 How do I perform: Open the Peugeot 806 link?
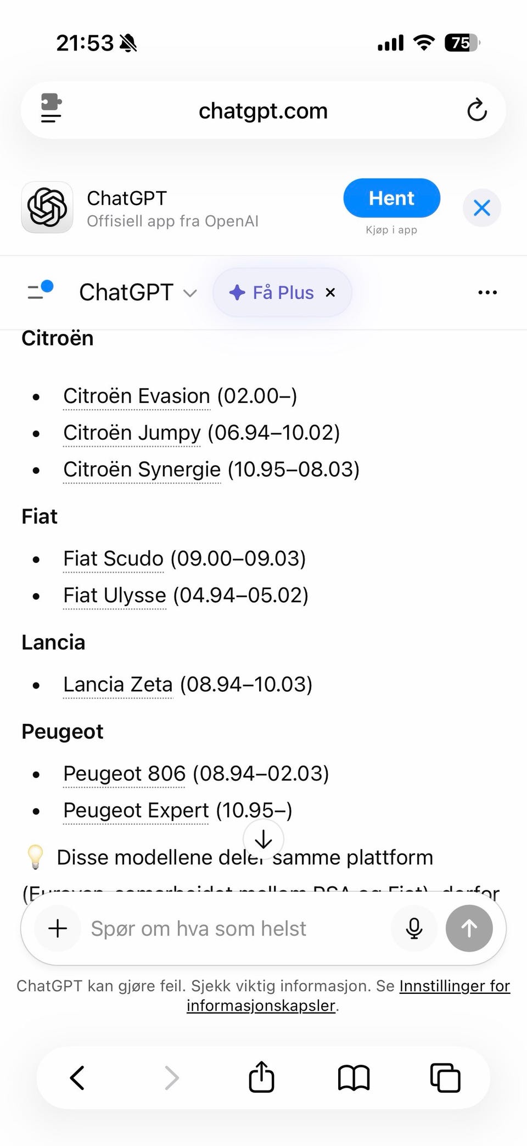coord(125,774)
